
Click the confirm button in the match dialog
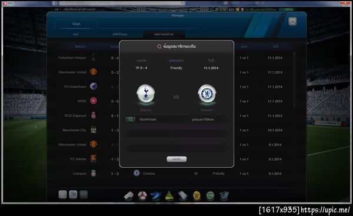click(x=176, y=159)
